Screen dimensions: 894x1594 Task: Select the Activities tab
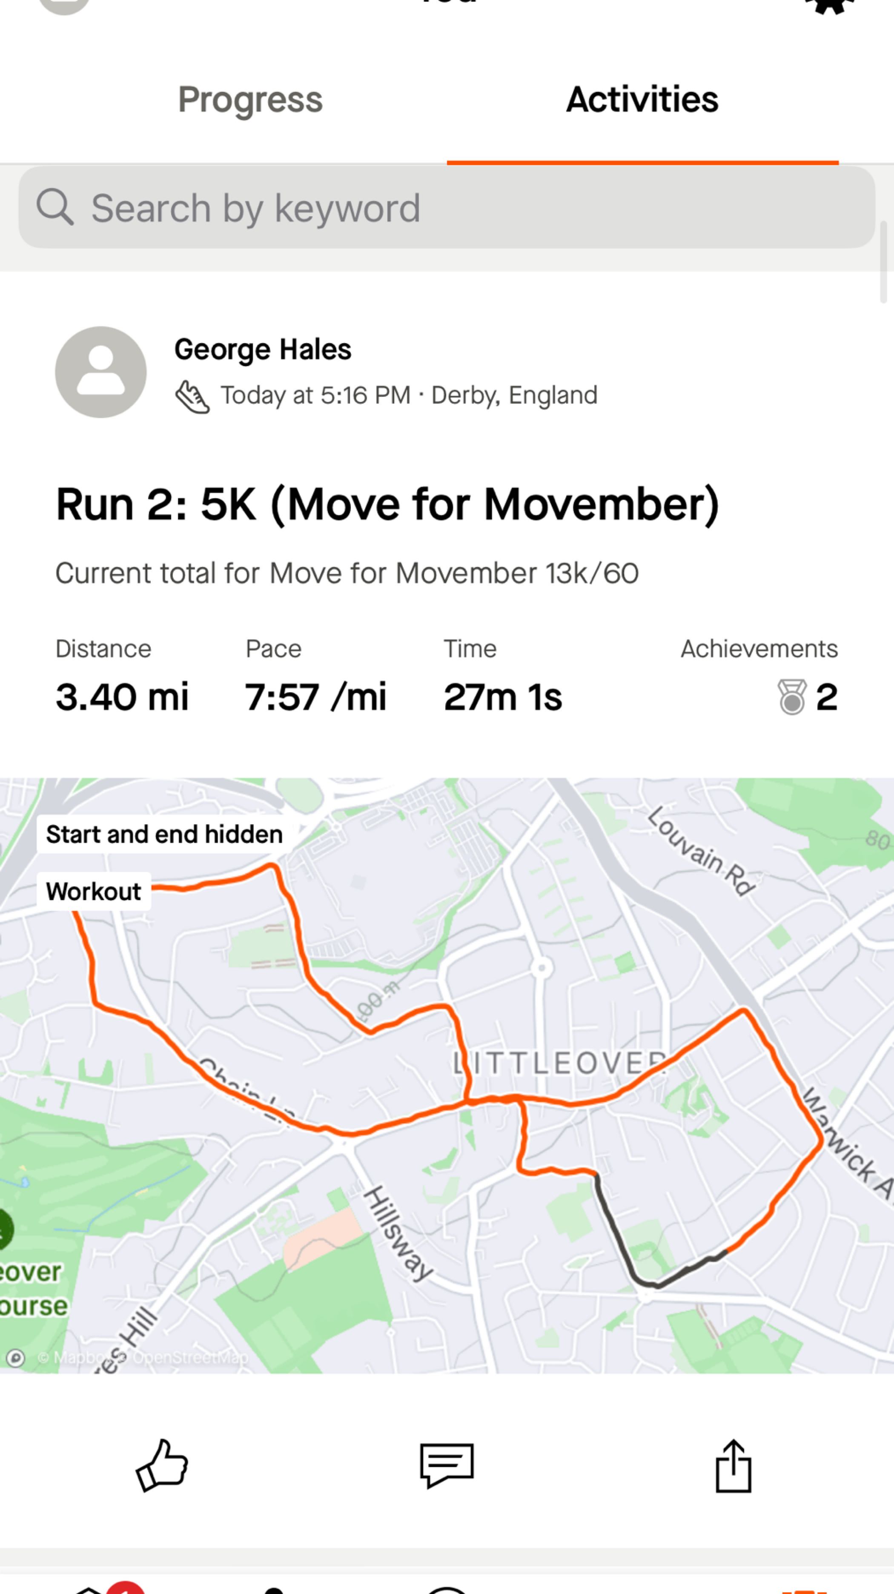[x=642, y=100]
